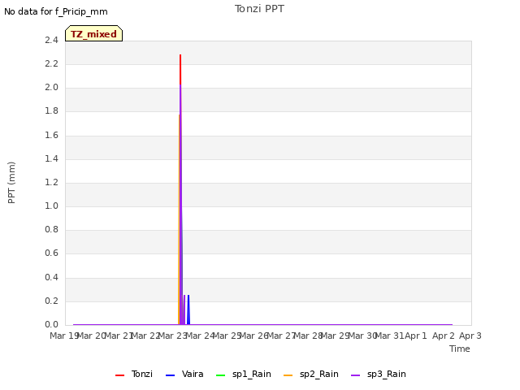Click the orange sp2_Rain legend swatch
Image resolution: width=520 pixels, height=390 pixels.
coord(288,375)
